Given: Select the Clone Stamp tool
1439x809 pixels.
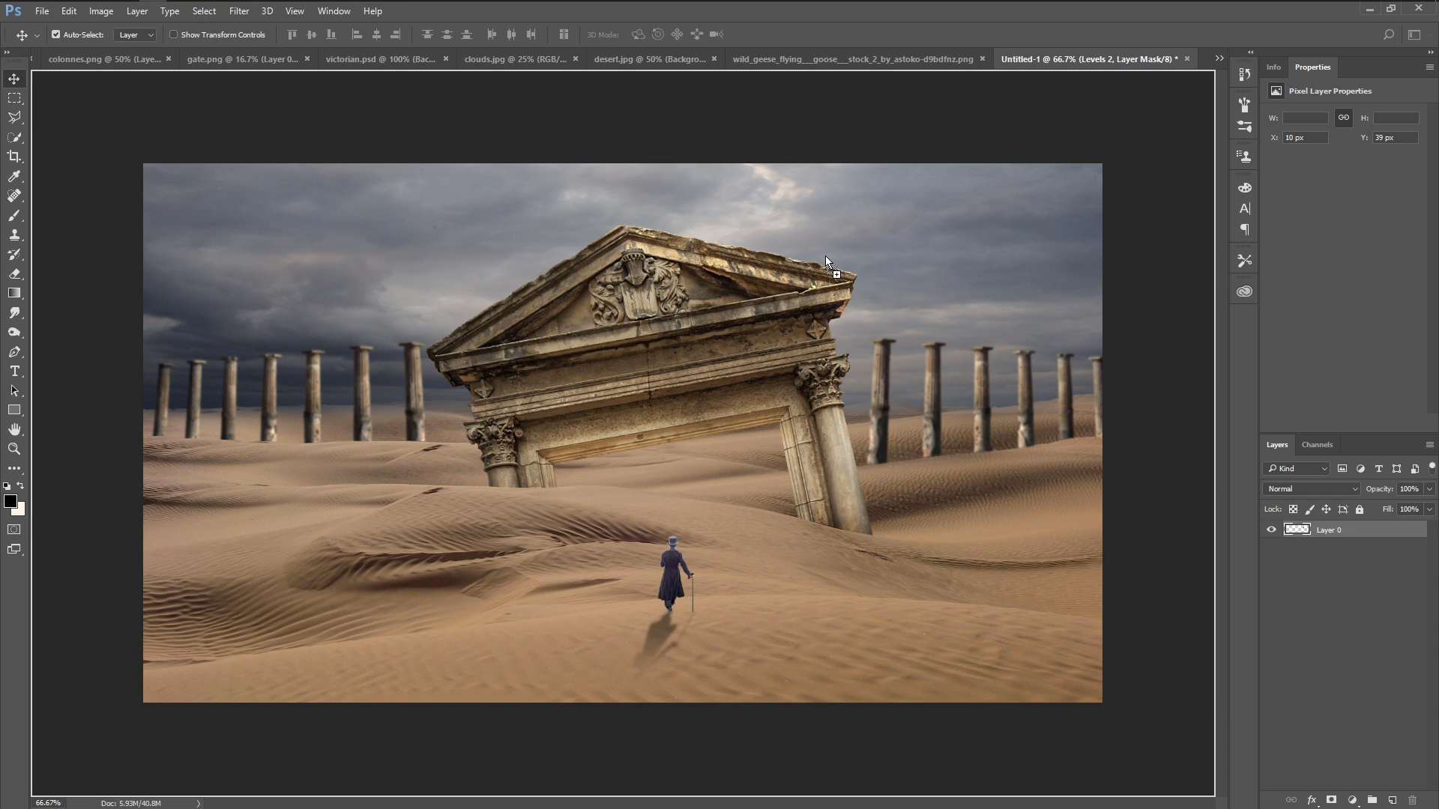Looking at the screenshot, I should click(x=14, y=234).
